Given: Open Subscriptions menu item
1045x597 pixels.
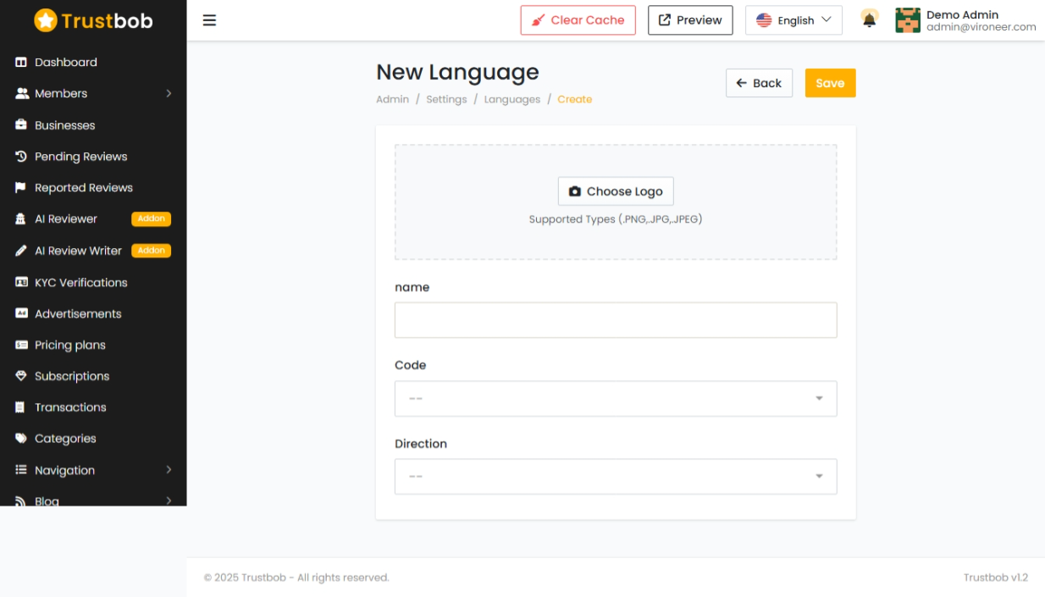Looking at the screenshot, I should [72, 376].
